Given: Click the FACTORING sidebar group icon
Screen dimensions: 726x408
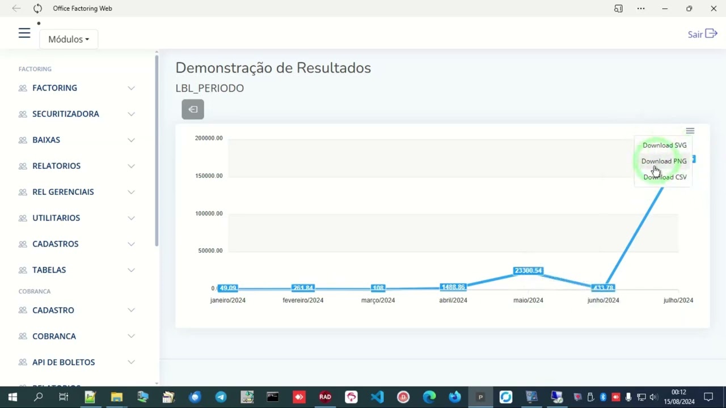Looking at the screenshot, I should [x=23, y=88].
